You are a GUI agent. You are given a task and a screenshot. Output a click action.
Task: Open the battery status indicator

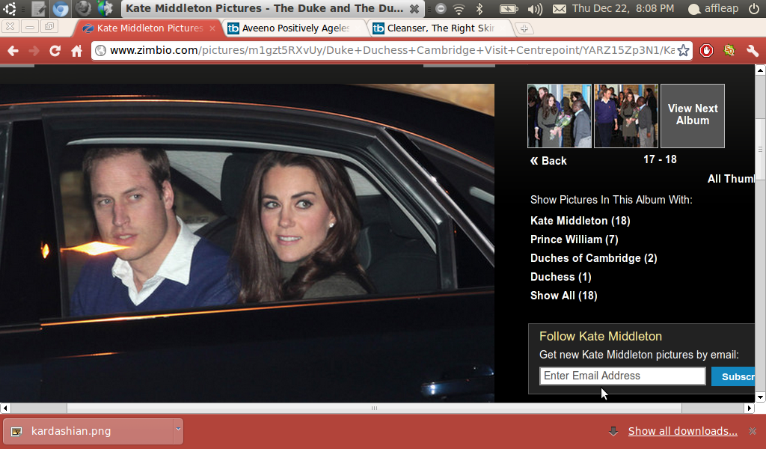click(509, 9)
